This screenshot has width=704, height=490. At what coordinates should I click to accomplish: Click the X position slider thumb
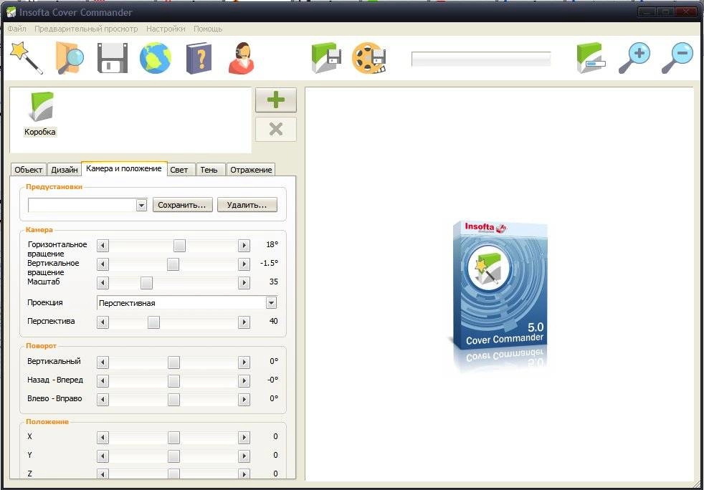[x=173, y=438]
